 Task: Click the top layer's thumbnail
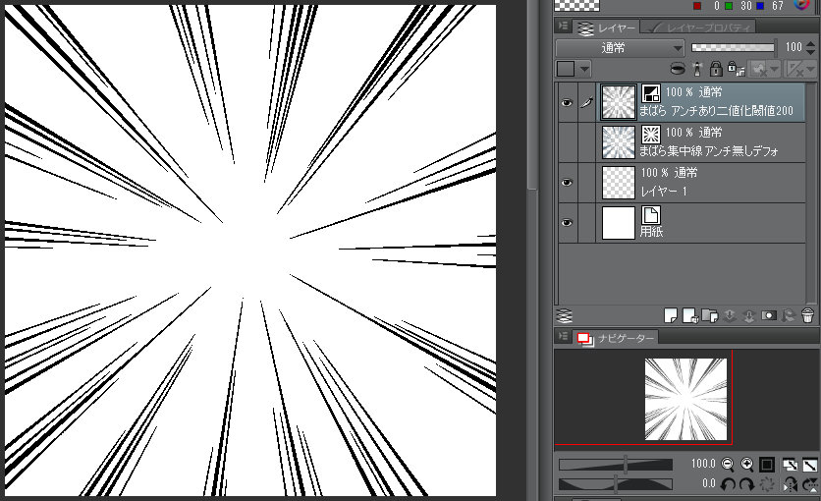(x=619, y=102)
